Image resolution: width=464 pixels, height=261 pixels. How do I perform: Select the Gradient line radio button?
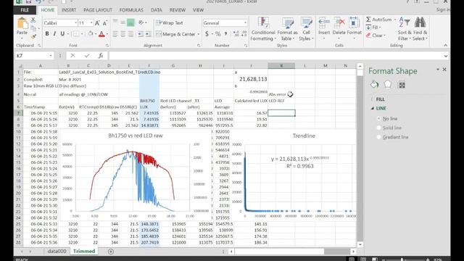pyautogui.click(x=378, y=137)
